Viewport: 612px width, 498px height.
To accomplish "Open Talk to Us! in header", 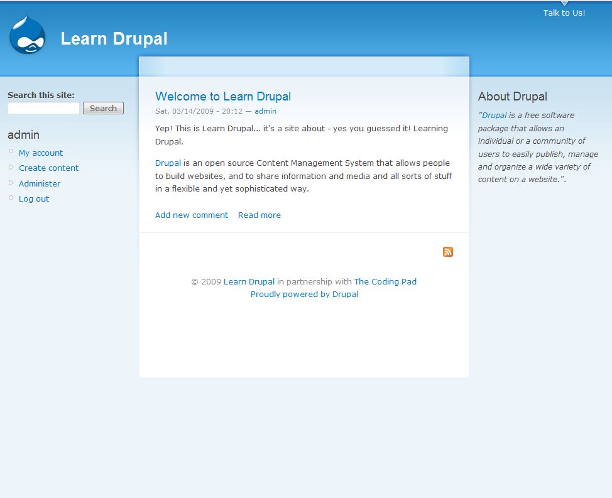I will [564, 13].
